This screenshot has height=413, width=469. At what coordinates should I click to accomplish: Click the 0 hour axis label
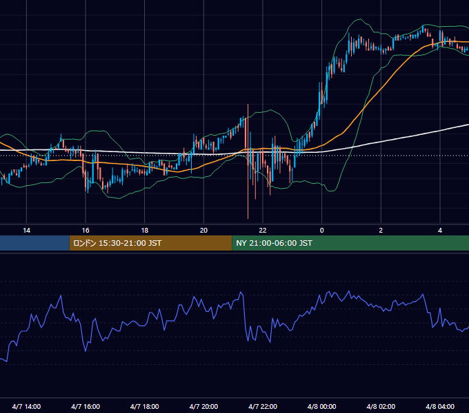click(x=322, y=231)
